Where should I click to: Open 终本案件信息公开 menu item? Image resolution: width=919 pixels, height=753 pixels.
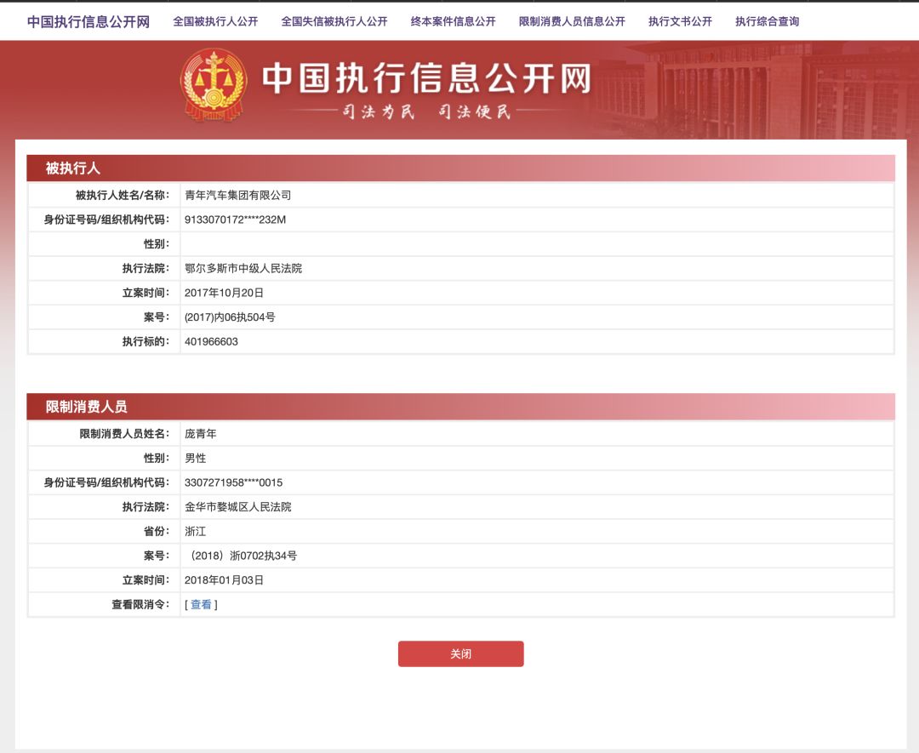[453, 21]
